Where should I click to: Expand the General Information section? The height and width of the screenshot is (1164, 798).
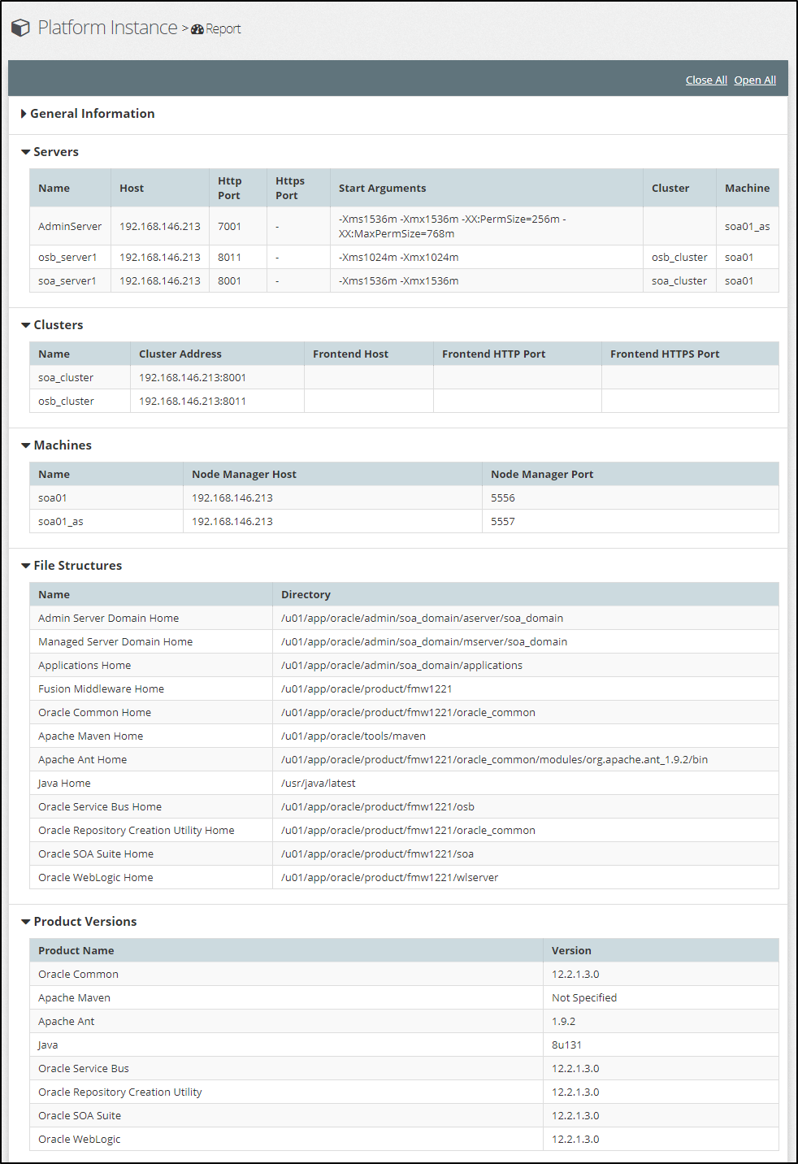coord(24,114)
